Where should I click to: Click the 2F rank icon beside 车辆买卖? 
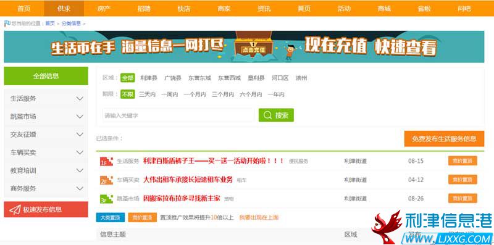coord(106,180)
